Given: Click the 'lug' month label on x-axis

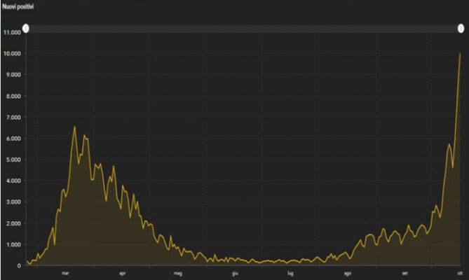Looking at the screenshot, I should (290, 274).
